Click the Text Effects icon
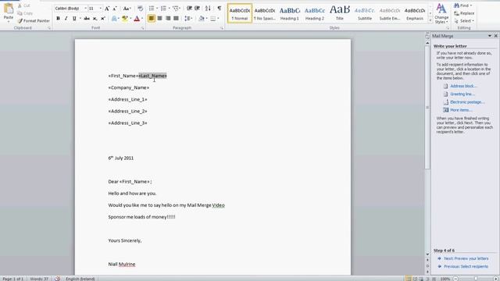 [x=114, y=19]
